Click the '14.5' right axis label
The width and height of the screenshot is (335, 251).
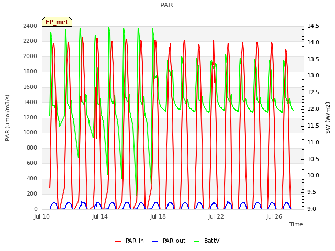pos(313,26)
